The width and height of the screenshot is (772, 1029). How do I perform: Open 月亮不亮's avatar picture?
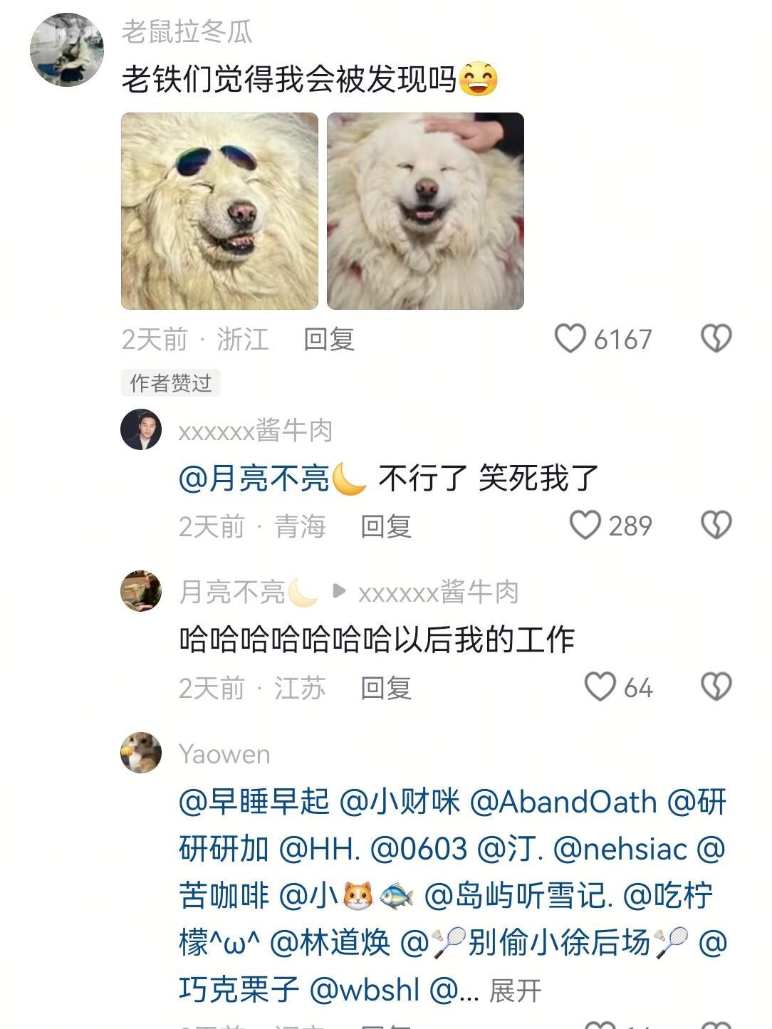[141, 591]
